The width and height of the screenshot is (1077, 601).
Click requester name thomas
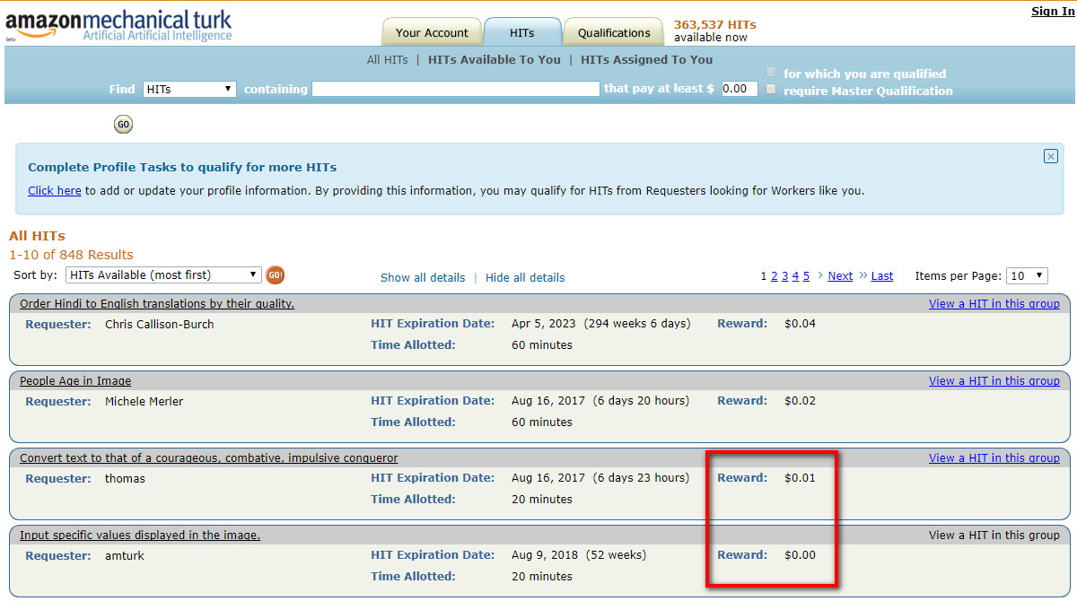point(125,478)
